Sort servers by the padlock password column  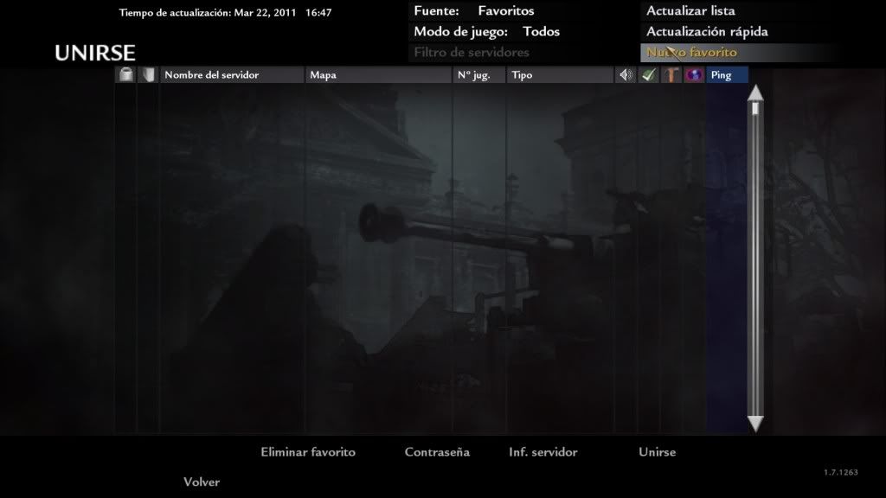(126, 74)
